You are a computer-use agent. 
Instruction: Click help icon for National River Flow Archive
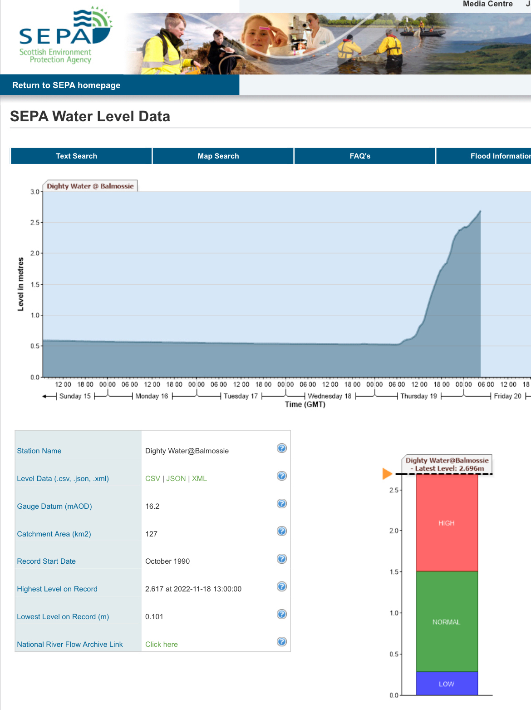pyautogui.click(x=281, y=642)
